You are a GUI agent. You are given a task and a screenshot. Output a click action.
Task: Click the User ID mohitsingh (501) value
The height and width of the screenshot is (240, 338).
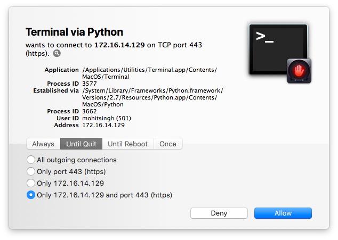point(107,118)
